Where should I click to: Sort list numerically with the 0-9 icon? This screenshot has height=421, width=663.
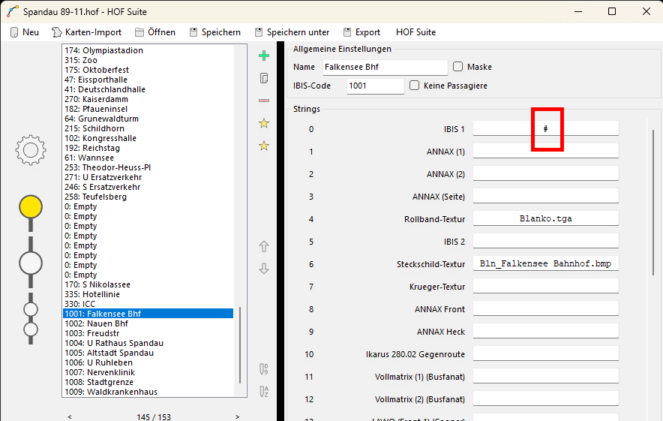(x=263, y=368)
